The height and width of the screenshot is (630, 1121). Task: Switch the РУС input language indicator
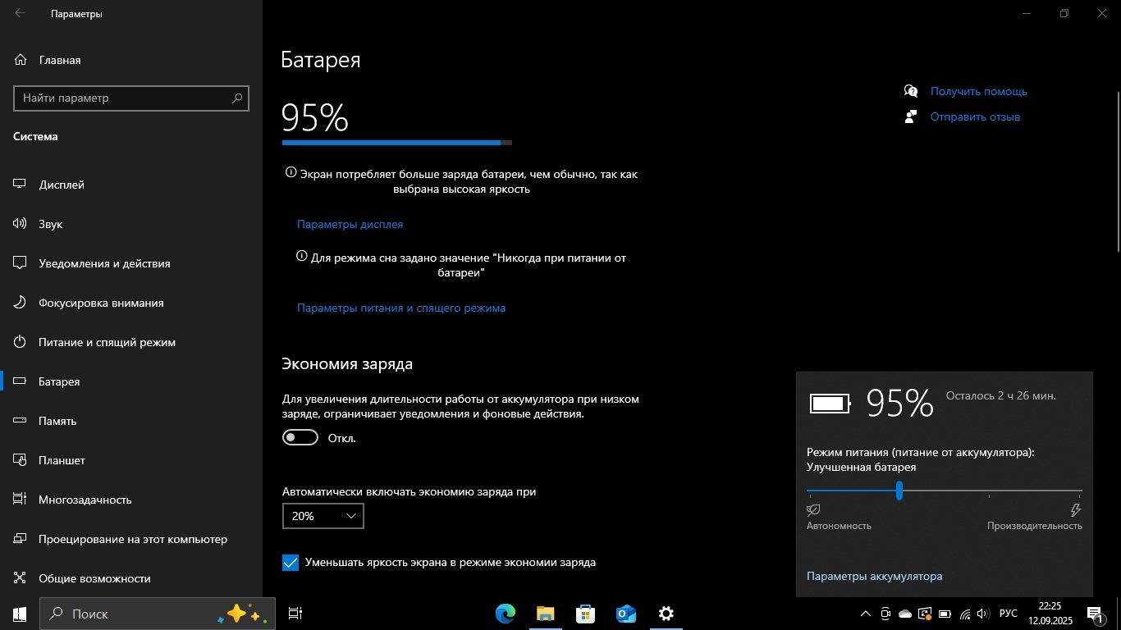click(x=1009, y=614)
